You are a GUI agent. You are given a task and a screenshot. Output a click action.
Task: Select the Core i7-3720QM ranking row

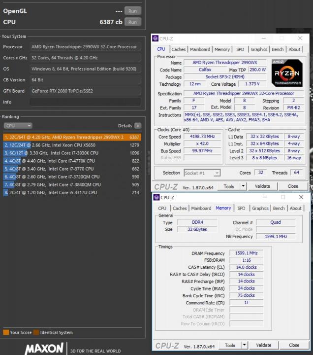(72, 177)
